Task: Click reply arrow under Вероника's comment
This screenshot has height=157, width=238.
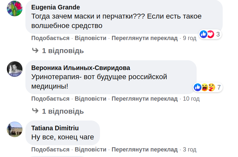Action: point(35,111)
